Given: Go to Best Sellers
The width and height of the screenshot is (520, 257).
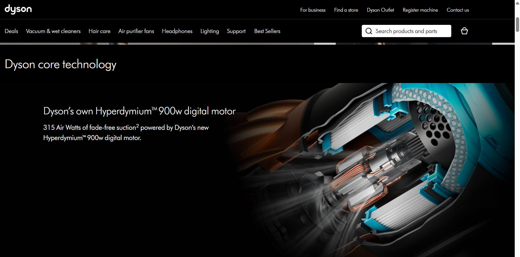Looking at the screenshot, I should point(267,31).
